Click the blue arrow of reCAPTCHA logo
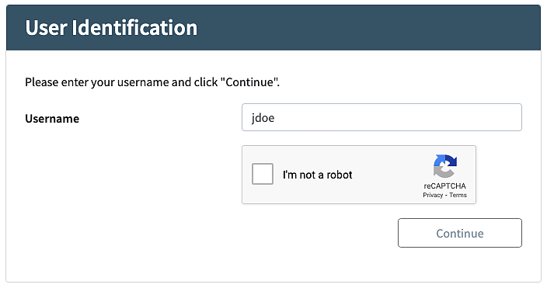Screen dimensions: 547x288 [448, 161]
